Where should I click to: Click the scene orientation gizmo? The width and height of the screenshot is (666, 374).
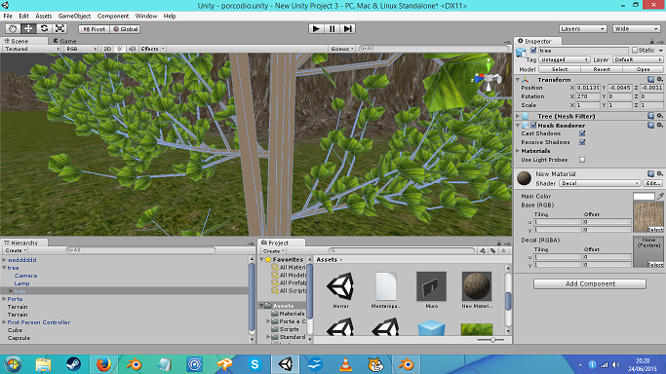point(488,79)
